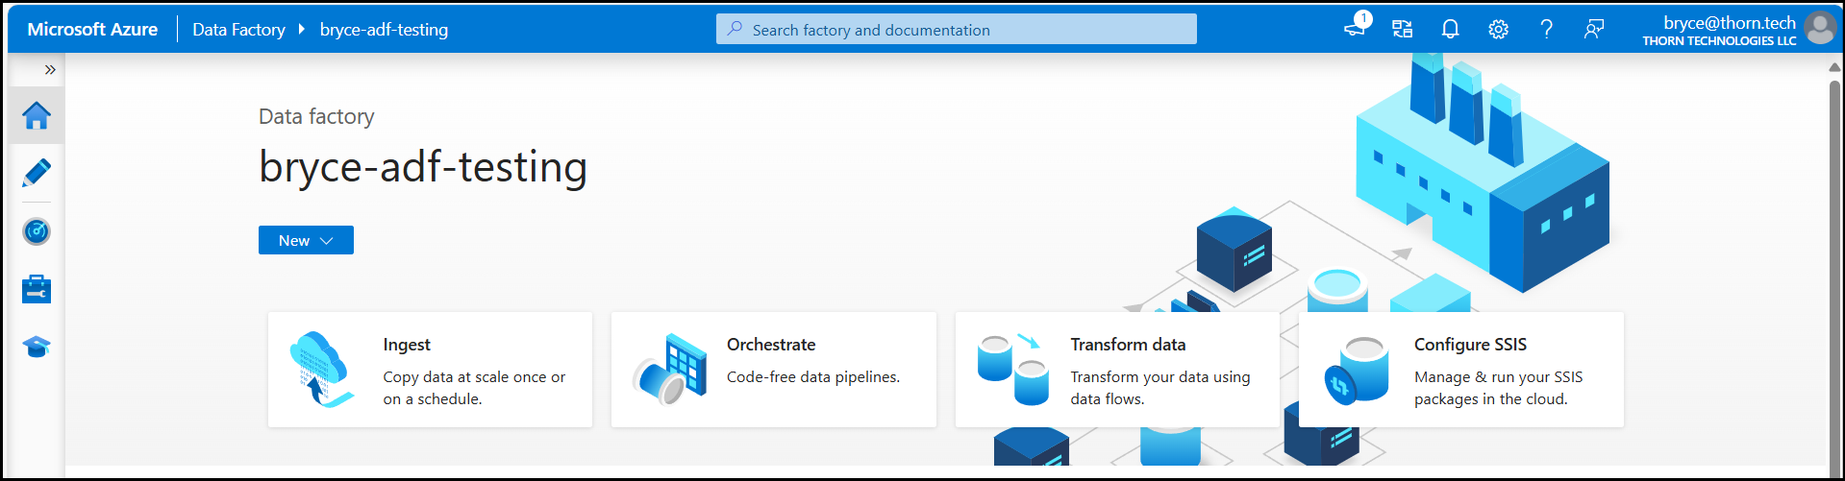Open the user account avatar
Image resolution: width=1845 pixels, height=481 pixels.
click(1820, 29)
